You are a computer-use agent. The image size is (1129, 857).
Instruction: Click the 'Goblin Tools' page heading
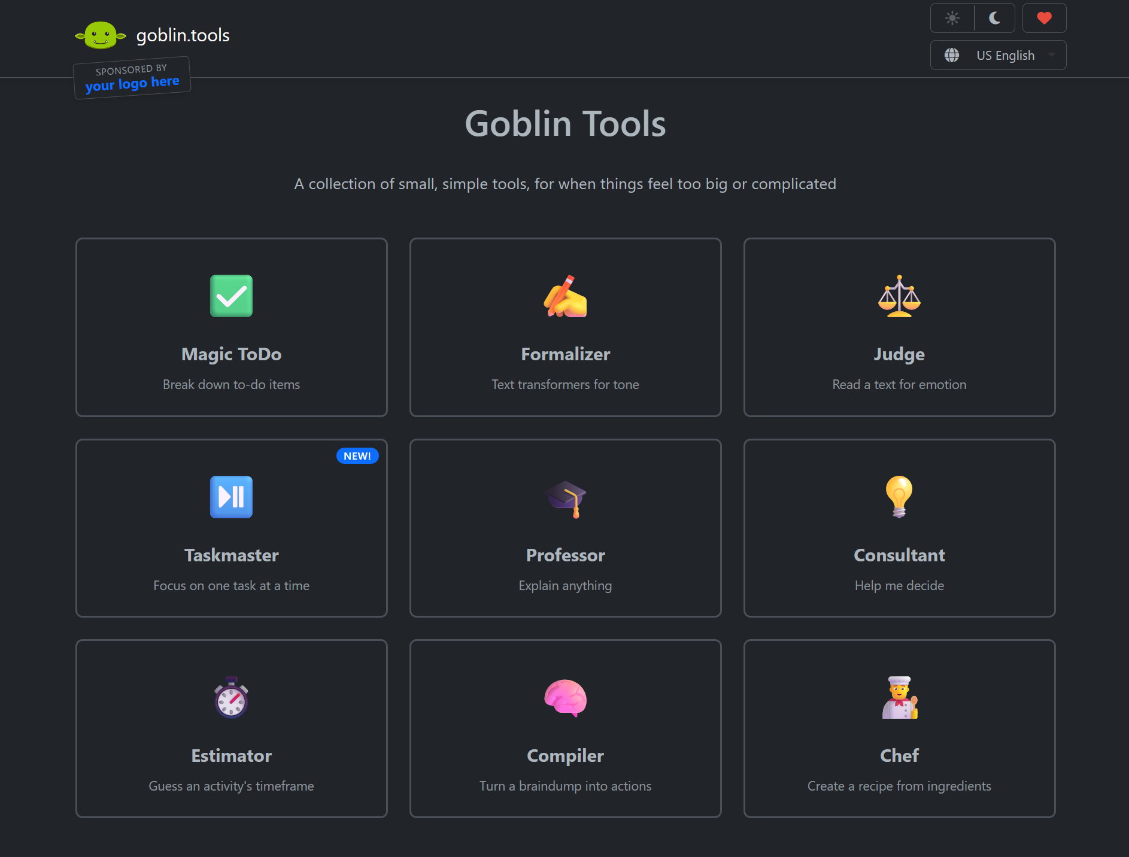click(565, 124)
